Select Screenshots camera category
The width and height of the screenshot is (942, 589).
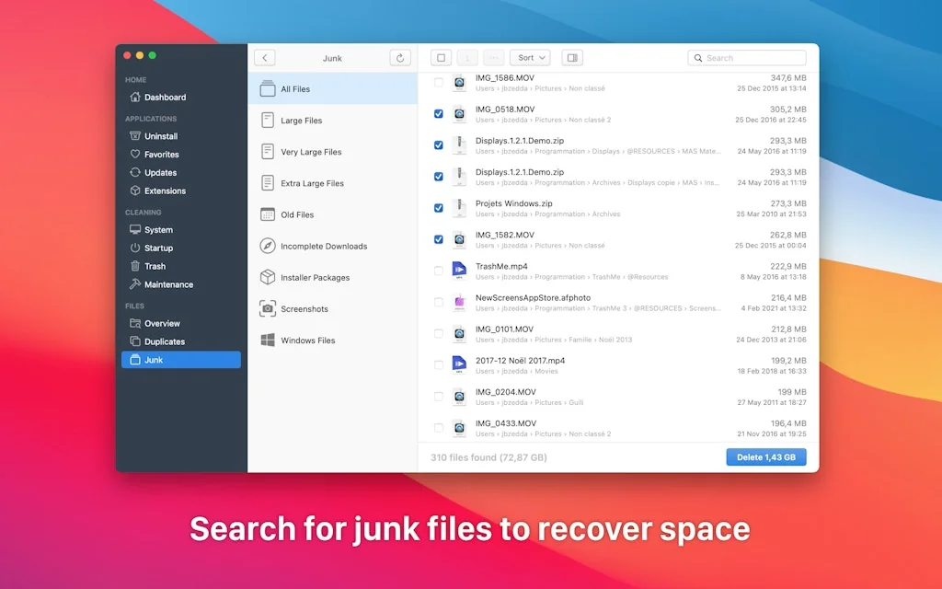(304, 309)
